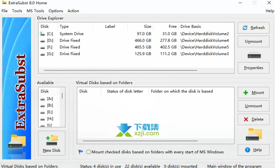Viewport: 275px width, 168px height.
Task: Click Drive Explorer horizontal scrollbar
Action: (120, 70)
